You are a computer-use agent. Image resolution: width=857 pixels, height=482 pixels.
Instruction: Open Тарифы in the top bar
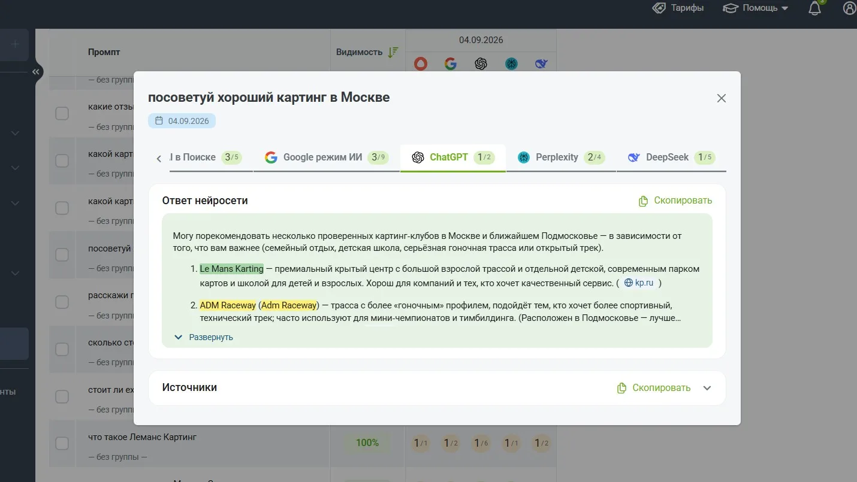tap(678, 8)
